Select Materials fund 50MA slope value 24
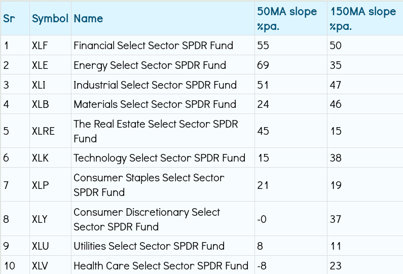The height and width of the screenshot is (274, 403). pyautogui.click(x=263, y=104)
